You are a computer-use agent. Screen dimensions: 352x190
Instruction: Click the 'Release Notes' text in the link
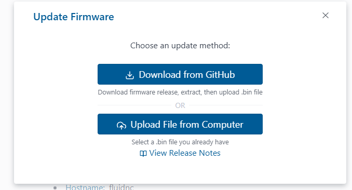(x=195, y=153)
